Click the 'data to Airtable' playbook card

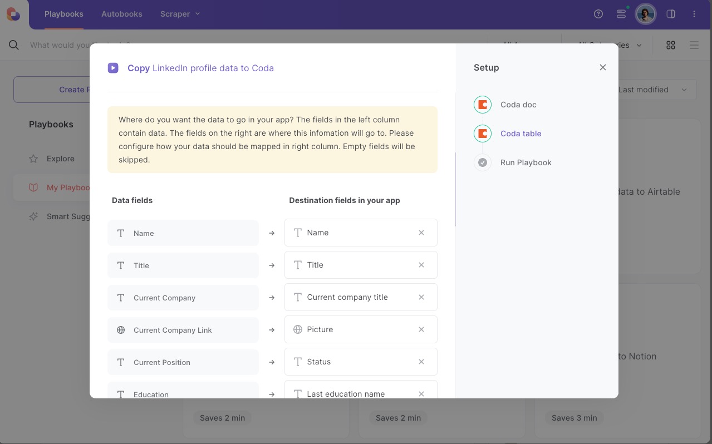point(659,196)
